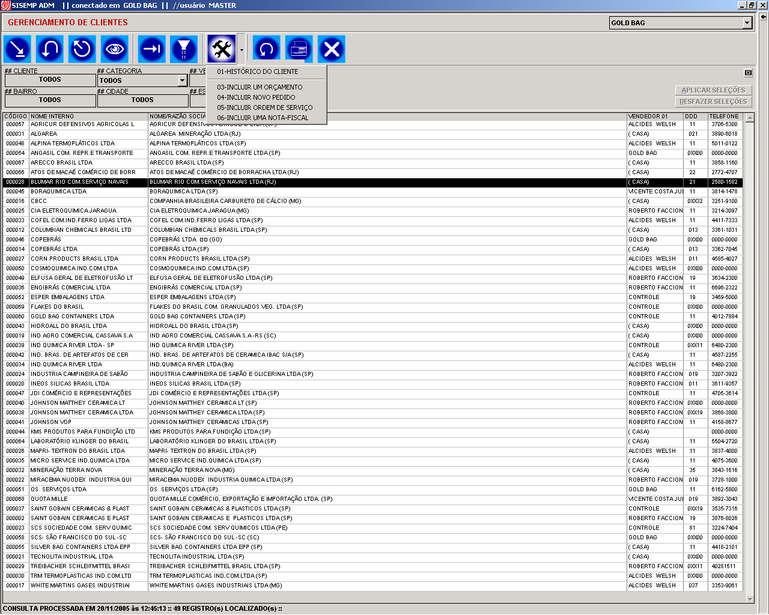The width and height of the screenshot is (769, 615).
Task: Click the NOME INTERNO column header
Action: click(x=88, y=117)
